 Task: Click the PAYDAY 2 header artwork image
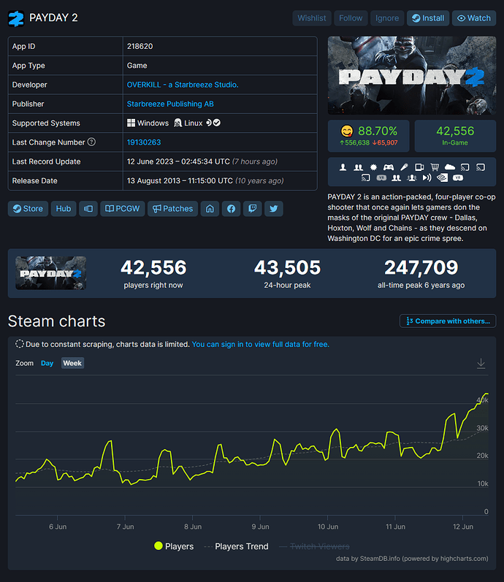click(412, 75)
